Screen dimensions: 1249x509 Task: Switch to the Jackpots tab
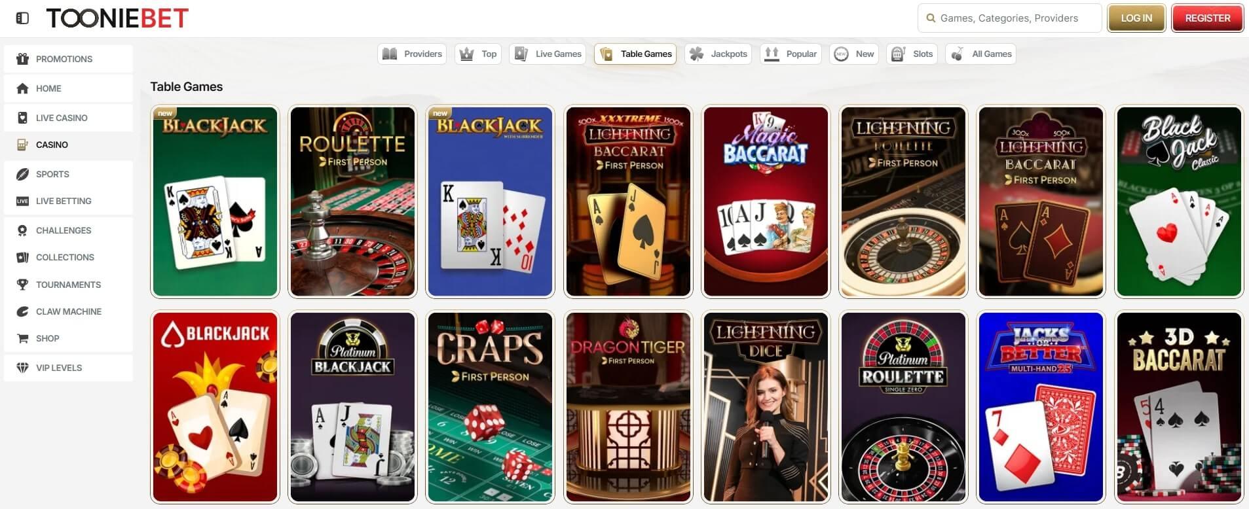click(x=719, y=54)
